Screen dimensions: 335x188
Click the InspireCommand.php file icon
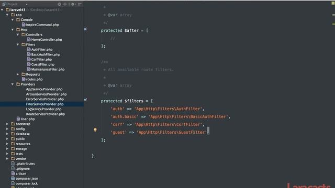[24, 25]
